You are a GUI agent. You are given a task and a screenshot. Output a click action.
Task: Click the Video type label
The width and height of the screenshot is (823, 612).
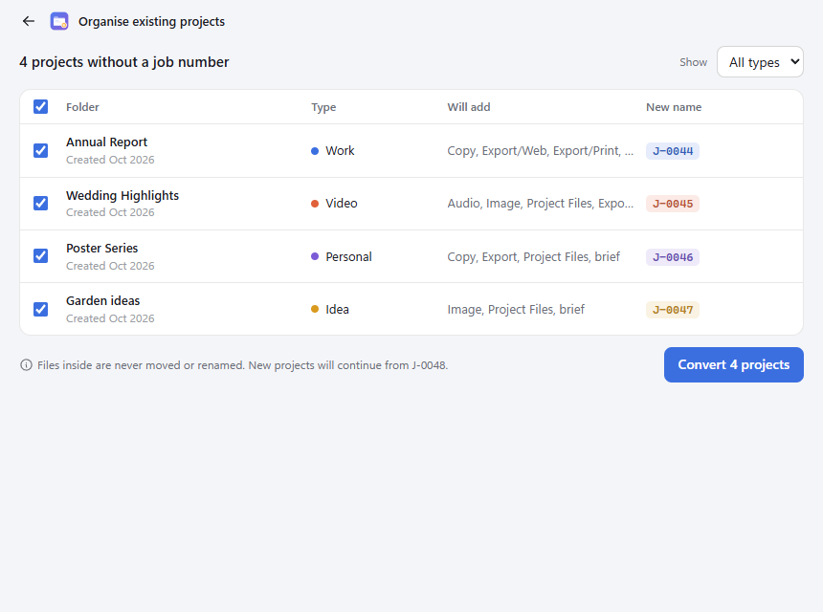(x=342, y=204)
